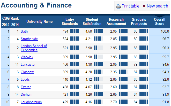
Task: Open the Print table link
Action: pos(130,6)
